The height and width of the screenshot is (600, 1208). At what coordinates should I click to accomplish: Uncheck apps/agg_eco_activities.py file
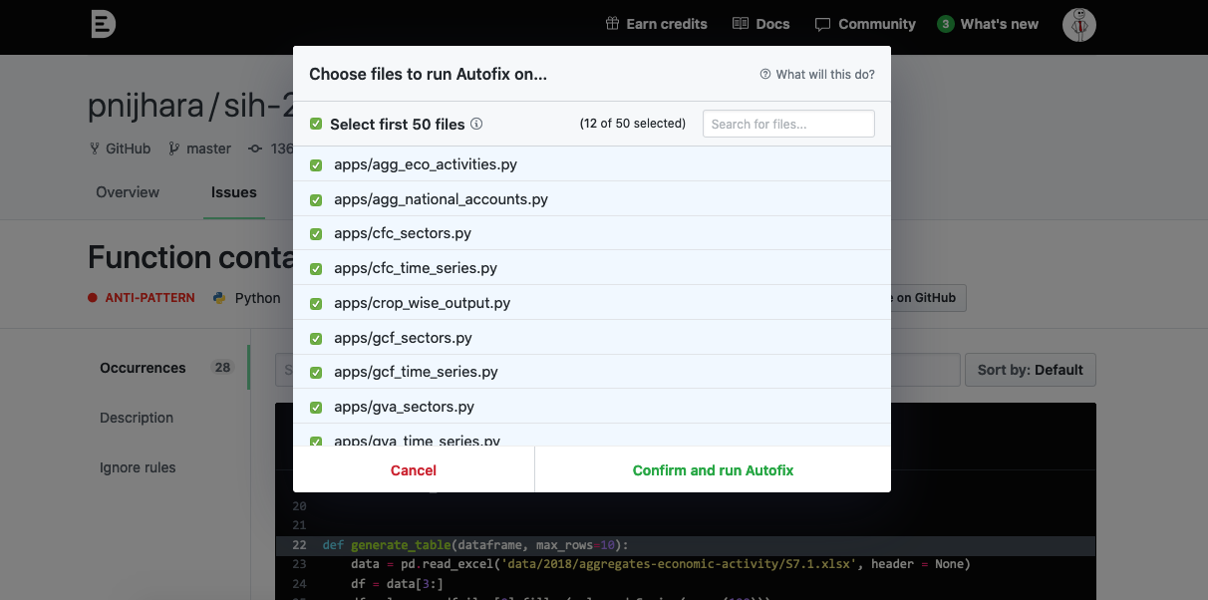coord(316,165)
